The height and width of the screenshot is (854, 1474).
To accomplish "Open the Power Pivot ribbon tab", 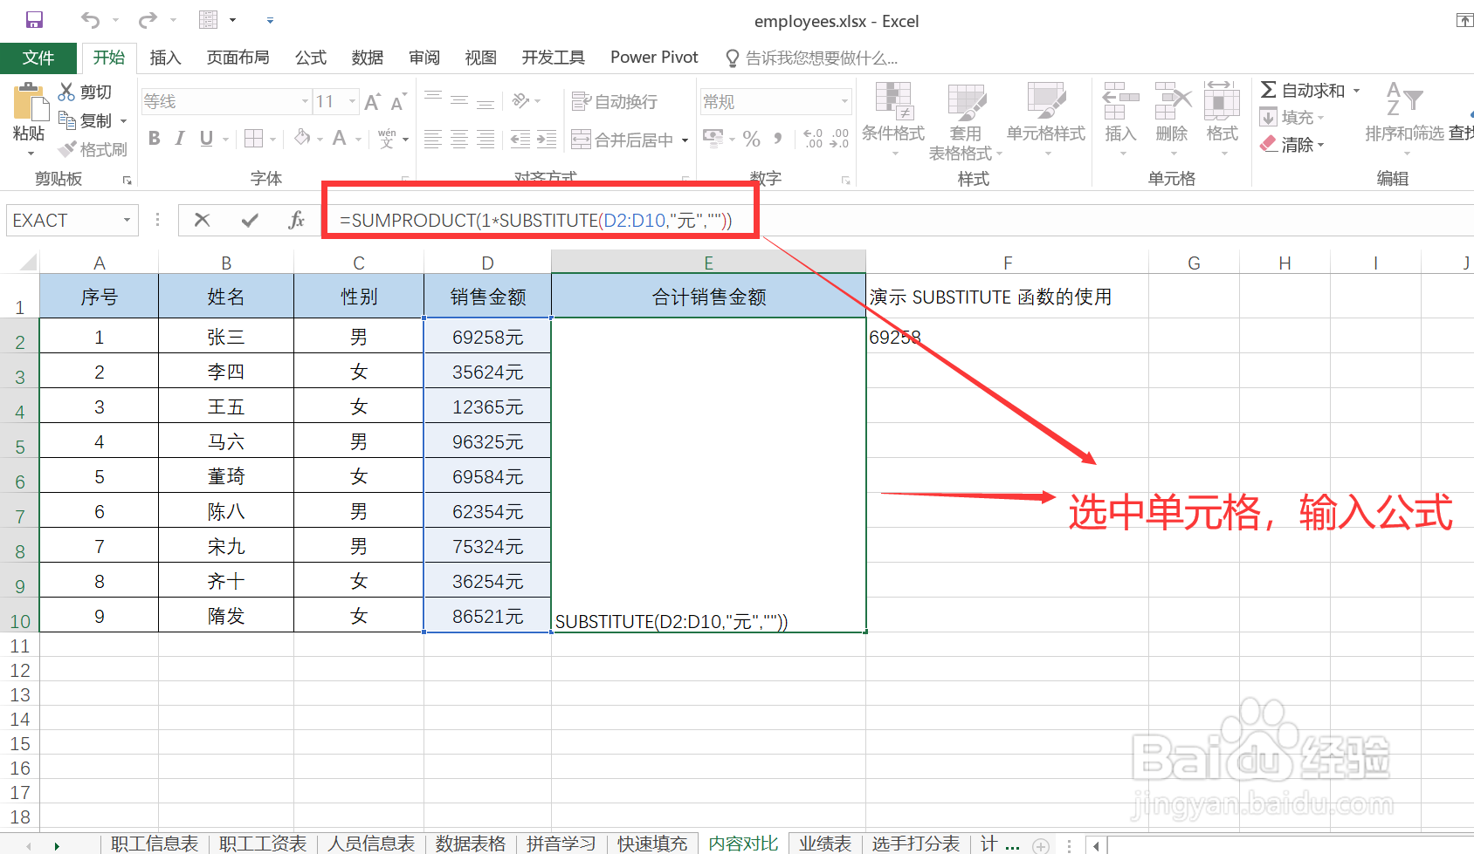I will 653,58.
